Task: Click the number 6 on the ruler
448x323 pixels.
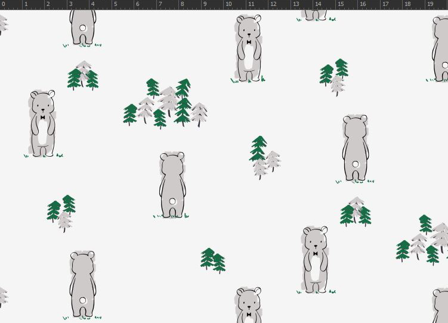Action: [x=138, y=4]
